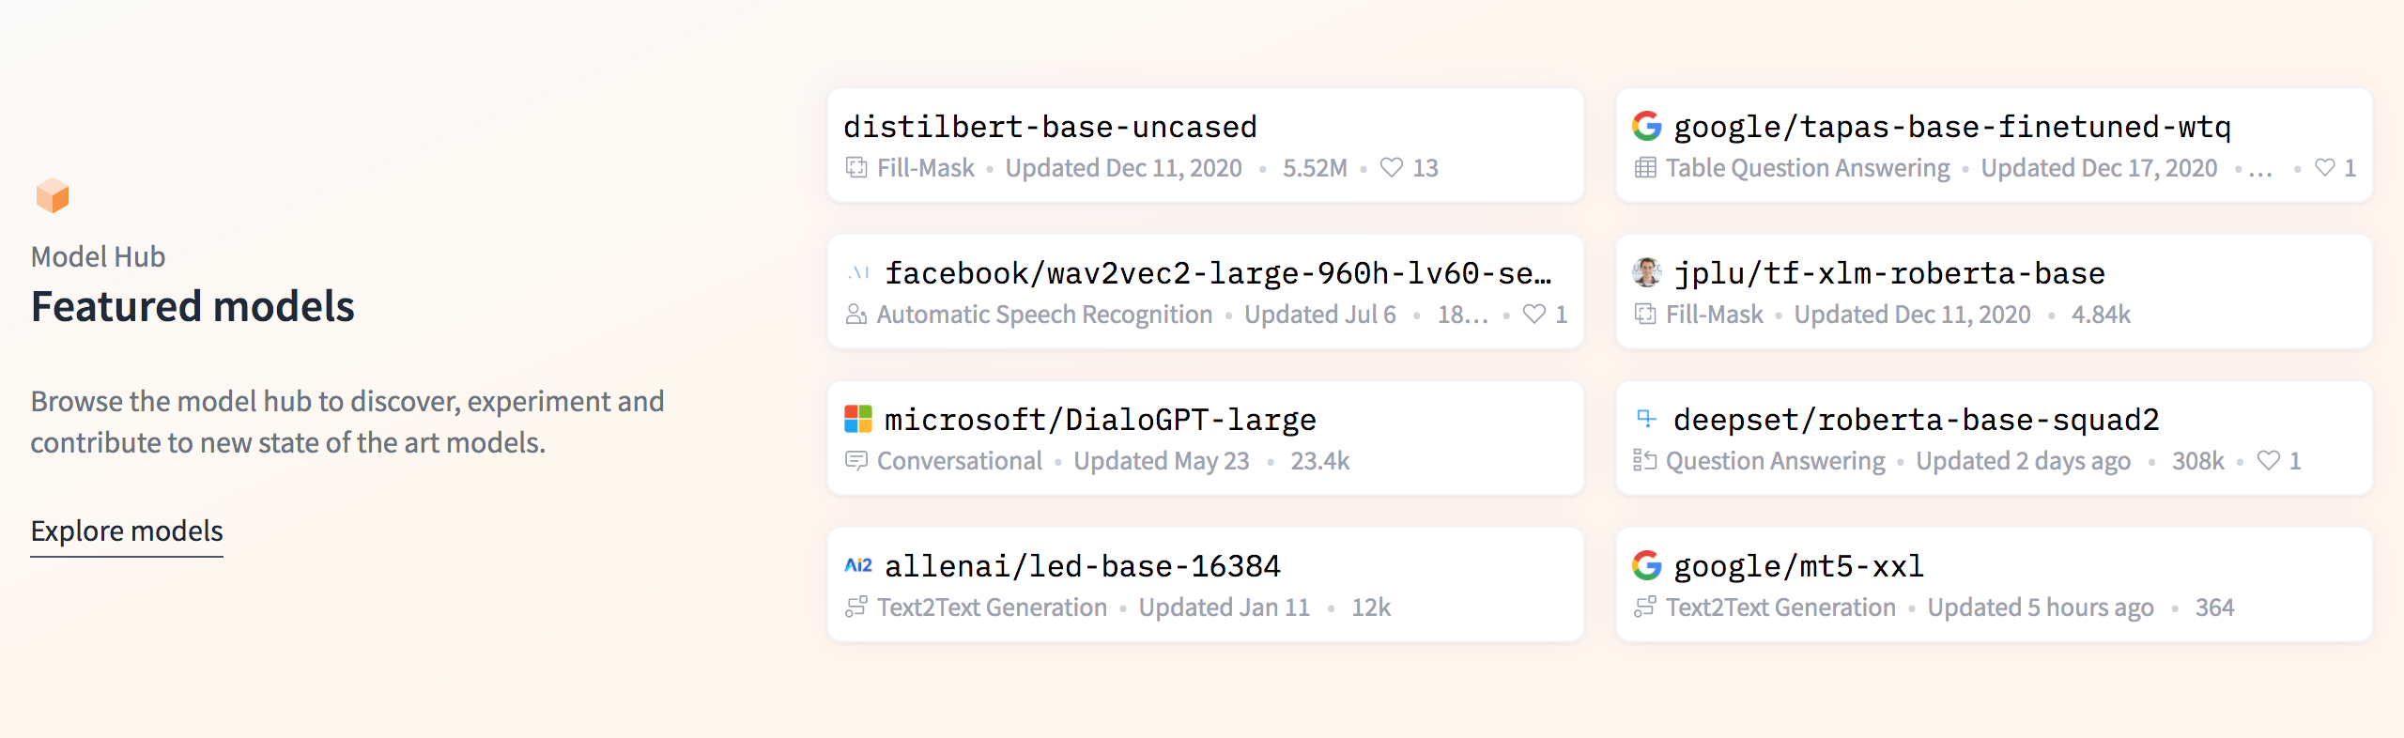Toggle the heart like on the wav2vec2 card
The image size is (2404, 738).
[x=1534, y=314]
